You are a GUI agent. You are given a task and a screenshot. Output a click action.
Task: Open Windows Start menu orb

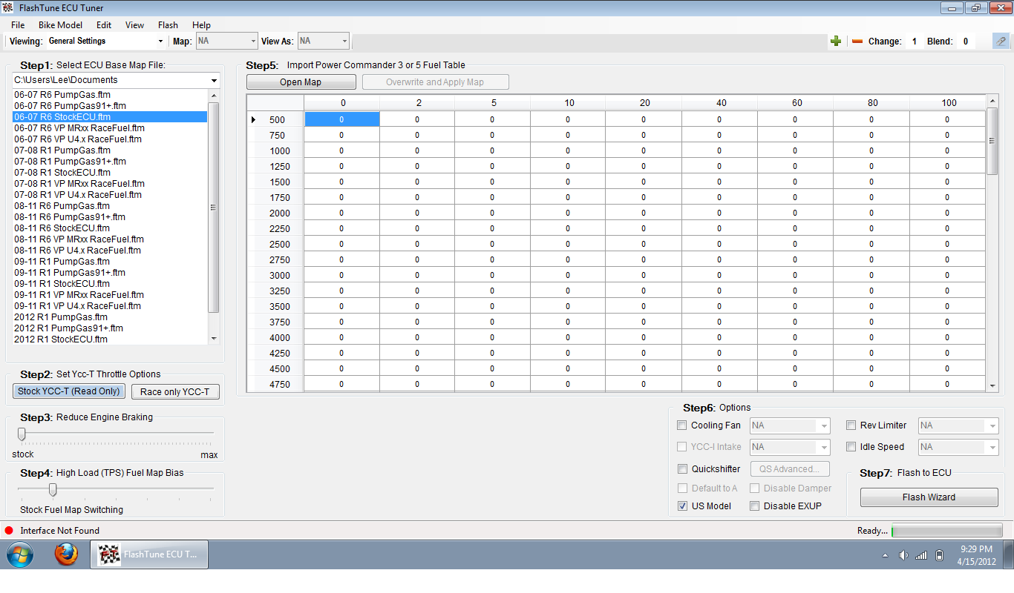pos(20,554)
